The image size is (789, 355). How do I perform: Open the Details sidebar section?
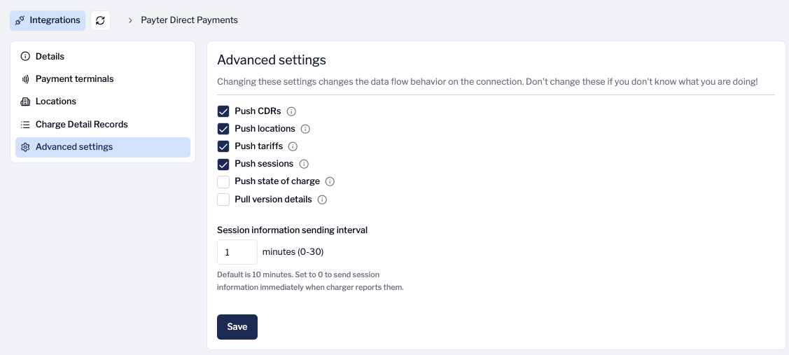[50, 56]
